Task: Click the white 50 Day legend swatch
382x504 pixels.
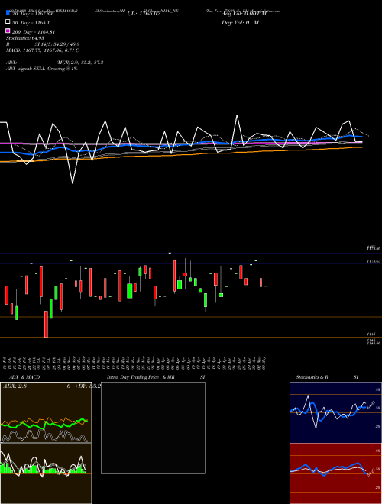Action: (x=8, y=22)
